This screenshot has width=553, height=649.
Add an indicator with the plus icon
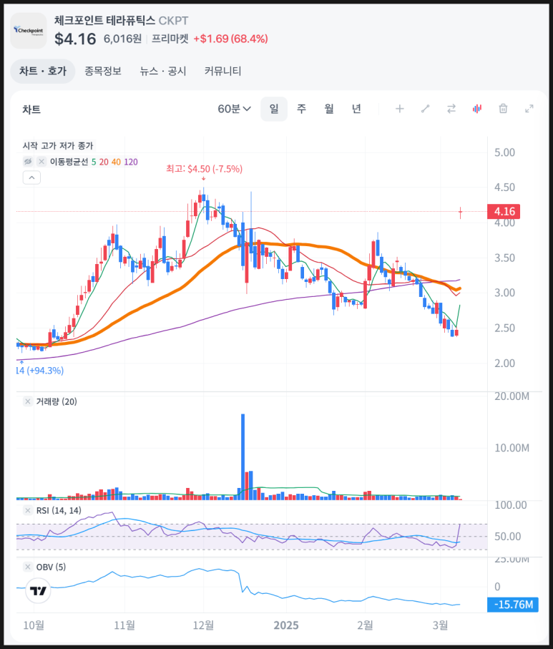(399, 109)
